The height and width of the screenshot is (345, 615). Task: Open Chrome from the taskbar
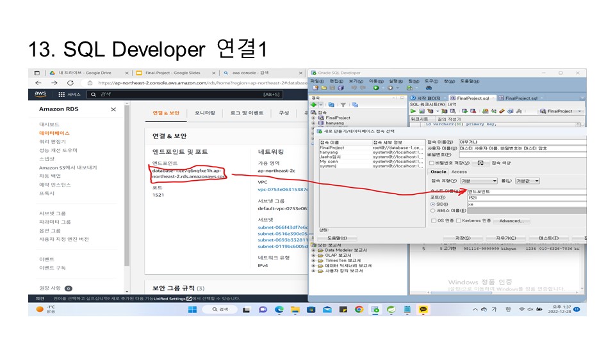(x=359, y=309)
